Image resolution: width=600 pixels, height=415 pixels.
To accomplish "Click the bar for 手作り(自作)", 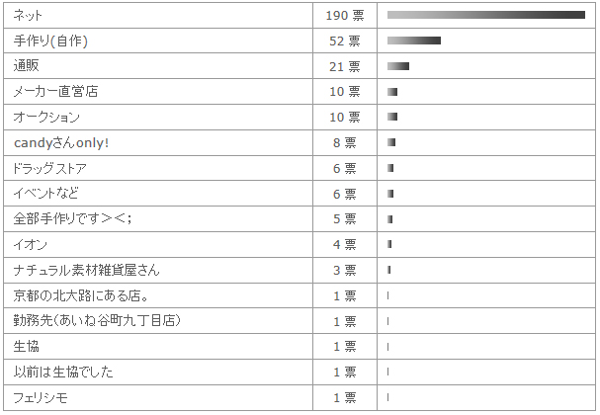I will (x=414, y=41).
